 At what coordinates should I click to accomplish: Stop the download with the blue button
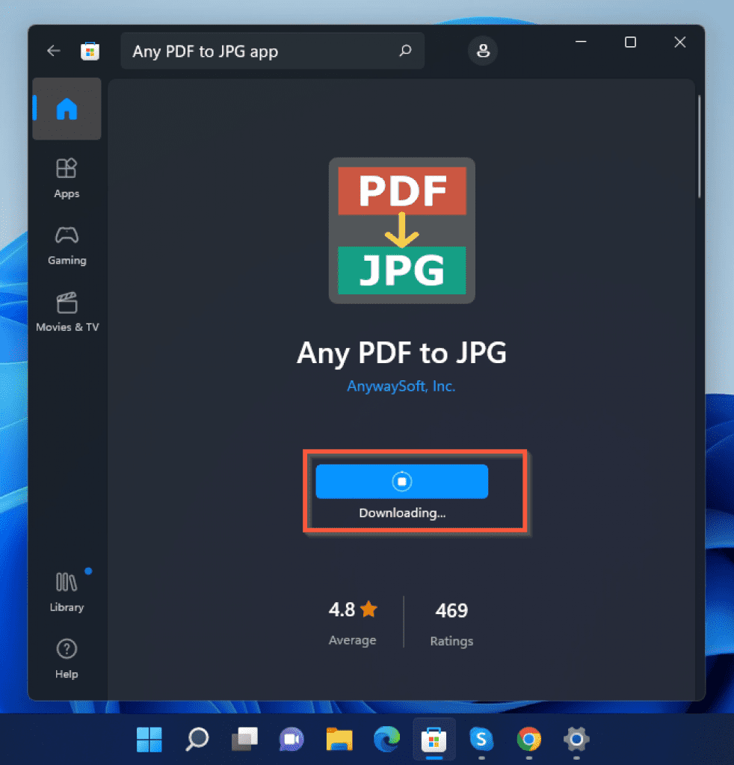coord(401,482)
